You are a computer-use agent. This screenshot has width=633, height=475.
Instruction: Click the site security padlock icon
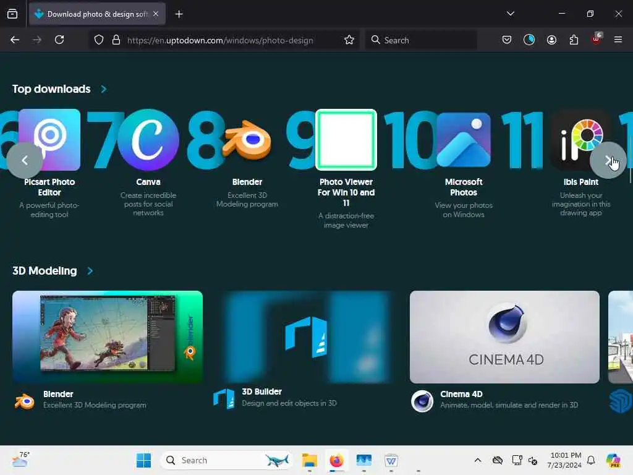point(116,40)
